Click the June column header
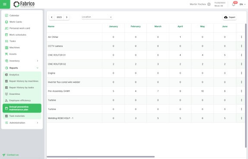 [x=225, y=26]
